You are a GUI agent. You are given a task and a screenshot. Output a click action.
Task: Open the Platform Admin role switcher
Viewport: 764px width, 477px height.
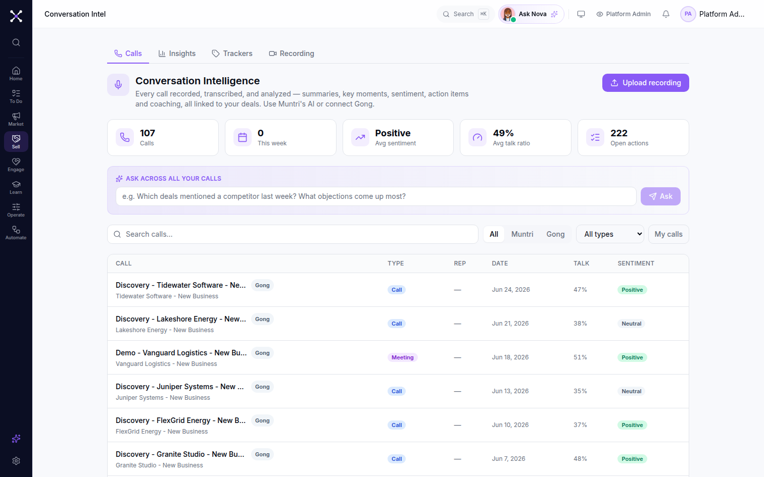[624, 14]
